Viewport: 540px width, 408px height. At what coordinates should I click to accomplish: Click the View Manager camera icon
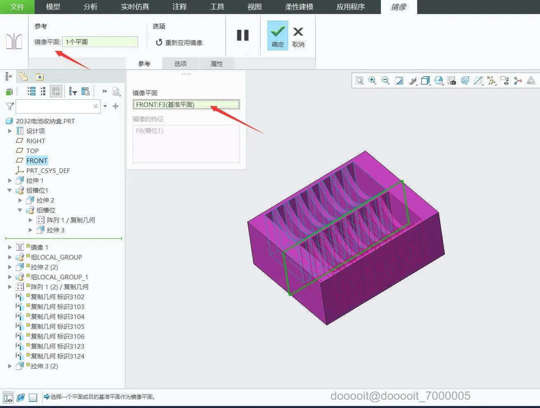[452, 80]
